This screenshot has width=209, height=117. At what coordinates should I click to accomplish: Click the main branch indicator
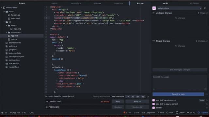point(161,113)
